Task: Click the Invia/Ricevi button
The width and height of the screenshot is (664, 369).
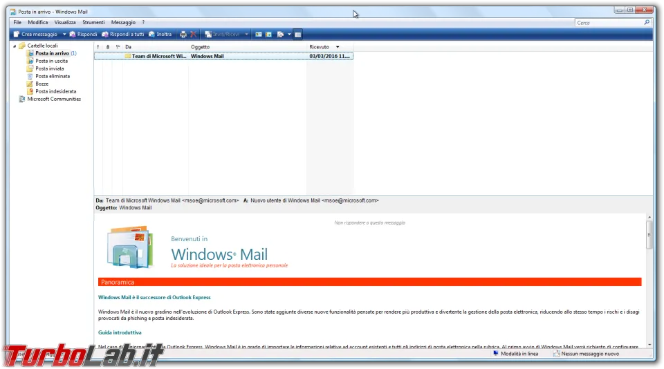Action: tap(222, 35)
